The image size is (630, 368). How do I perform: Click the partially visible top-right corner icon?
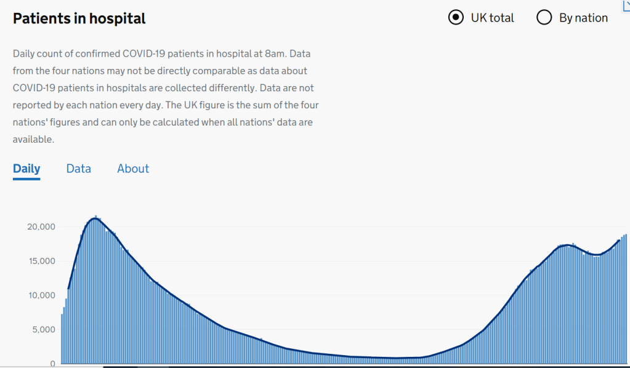coord(626,4)
